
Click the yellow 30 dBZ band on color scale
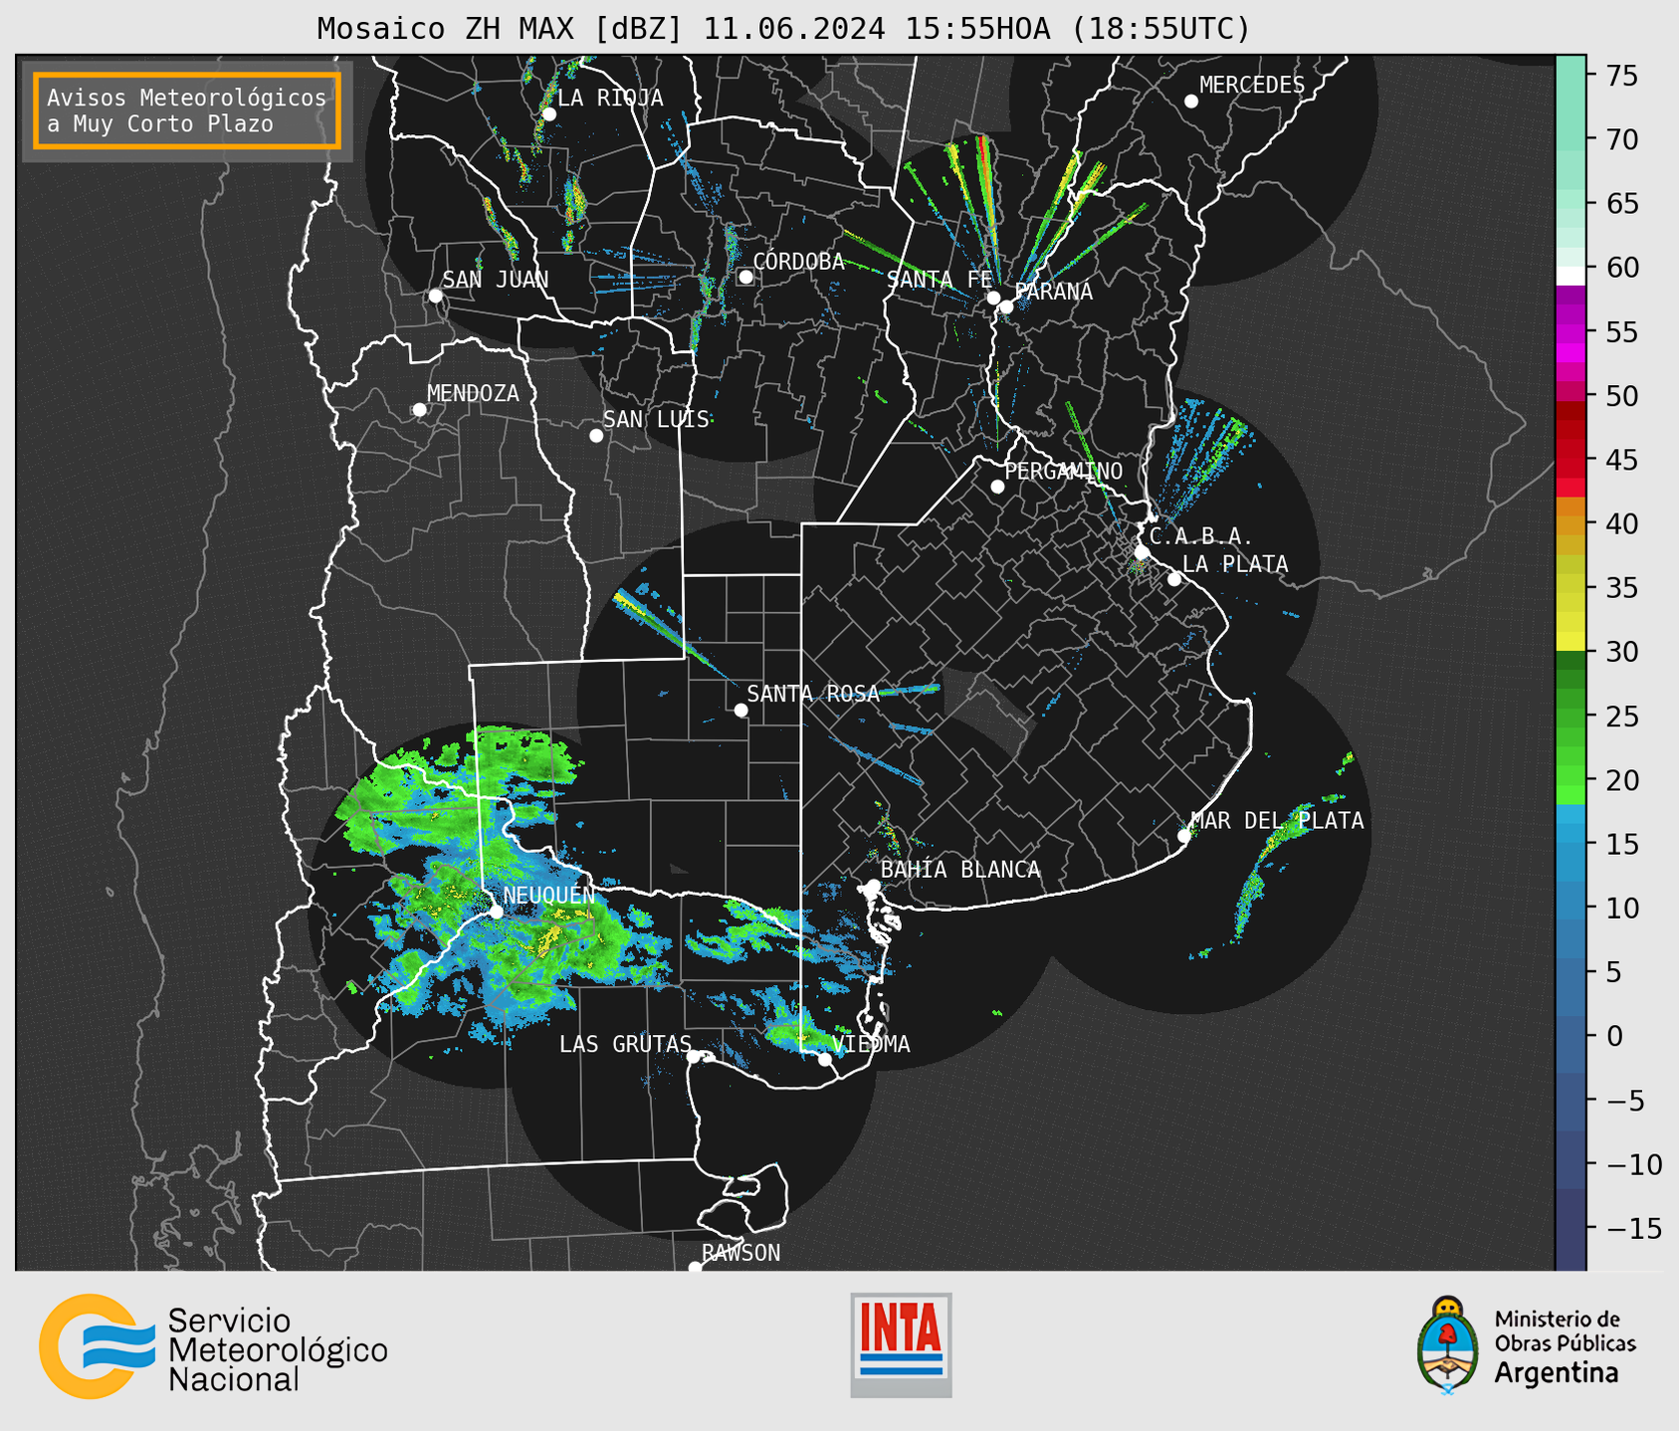click(x=1570, y=642)
